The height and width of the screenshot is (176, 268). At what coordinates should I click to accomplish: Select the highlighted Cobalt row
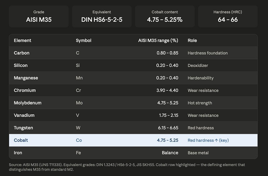(x=133, y=140)
